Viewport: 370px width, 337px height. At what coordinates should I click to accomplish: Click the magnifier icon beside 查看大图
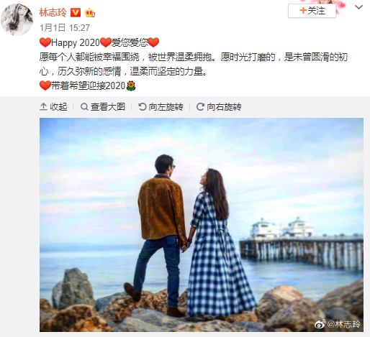coord(84,107)
